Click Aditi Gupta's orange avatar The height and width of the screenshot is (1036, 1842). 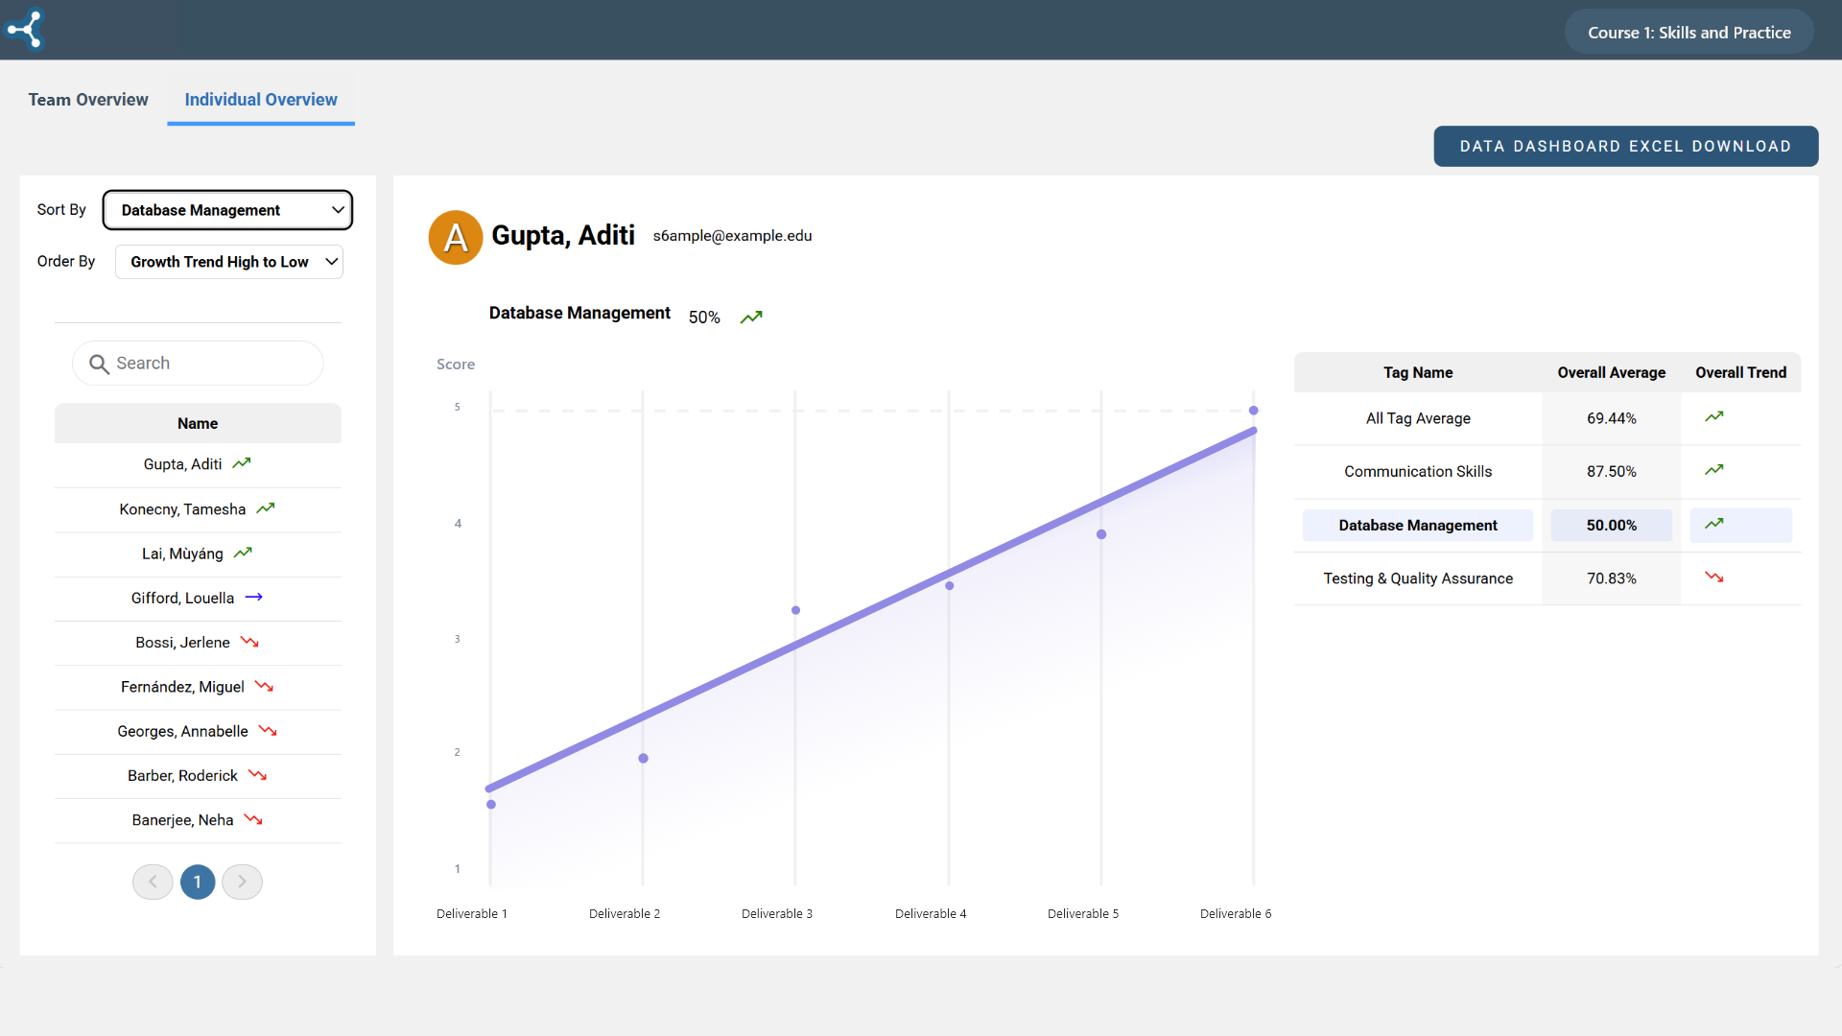click(x=456, y=237)
